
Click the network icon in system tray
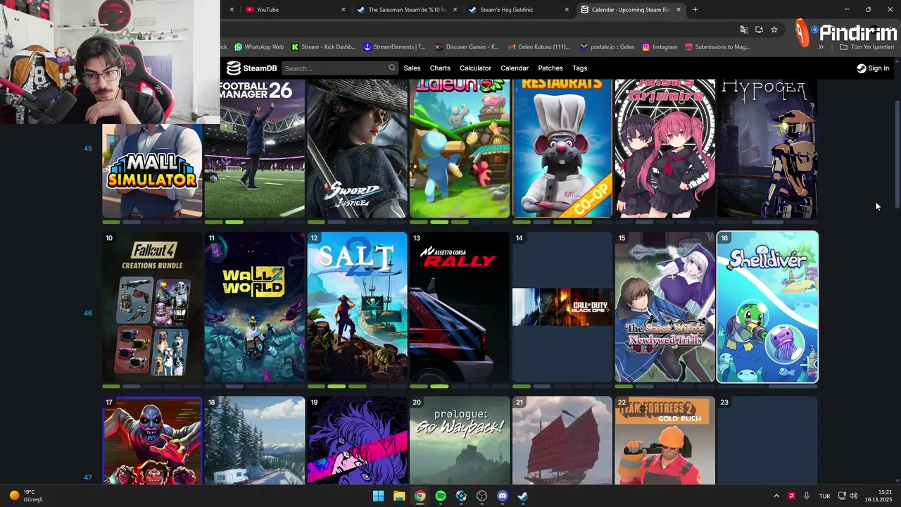pyautogui.click(x=842, y=496)
